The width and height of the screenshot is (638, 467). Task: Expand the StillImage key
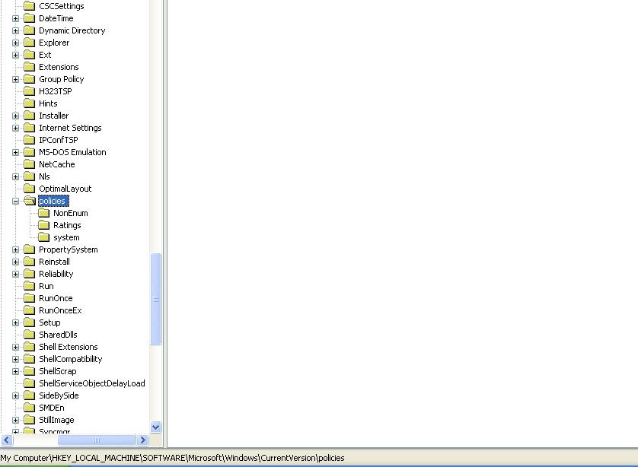coord(15,421)
